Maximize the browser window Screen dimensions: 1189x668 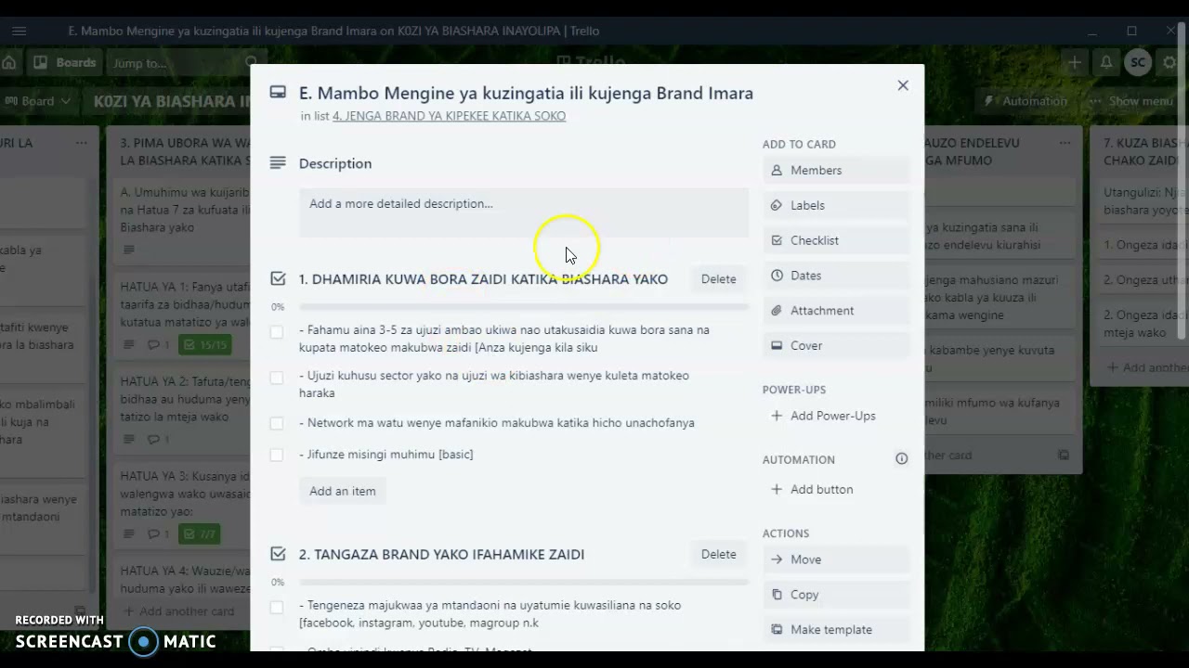pos(1131,31)
